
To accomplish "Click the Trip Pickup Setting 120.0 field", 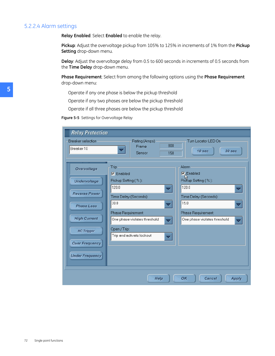I will (x=138, y=189).
